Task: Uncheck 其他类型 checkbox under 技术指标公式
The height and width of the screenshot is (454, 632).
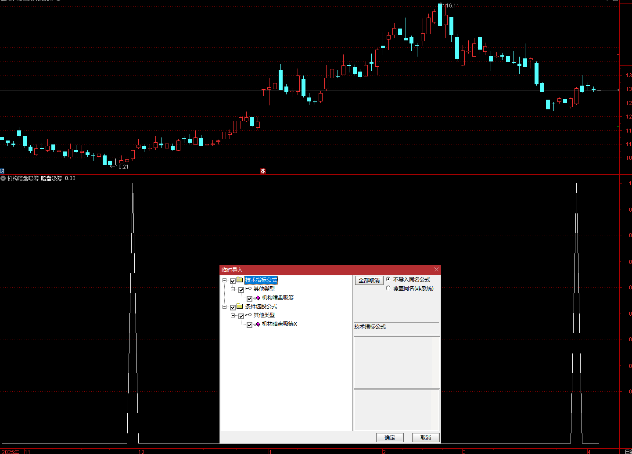Action: click(x=241, y=290)
